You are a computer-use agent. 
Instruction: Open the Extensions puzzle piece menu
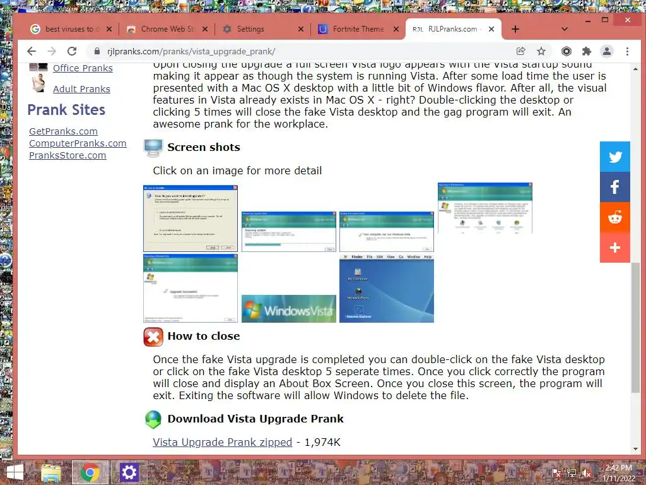click(x=587, y=51)
